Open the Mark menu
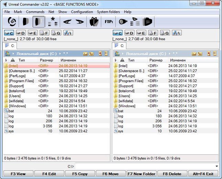 (x=18, y=12)
